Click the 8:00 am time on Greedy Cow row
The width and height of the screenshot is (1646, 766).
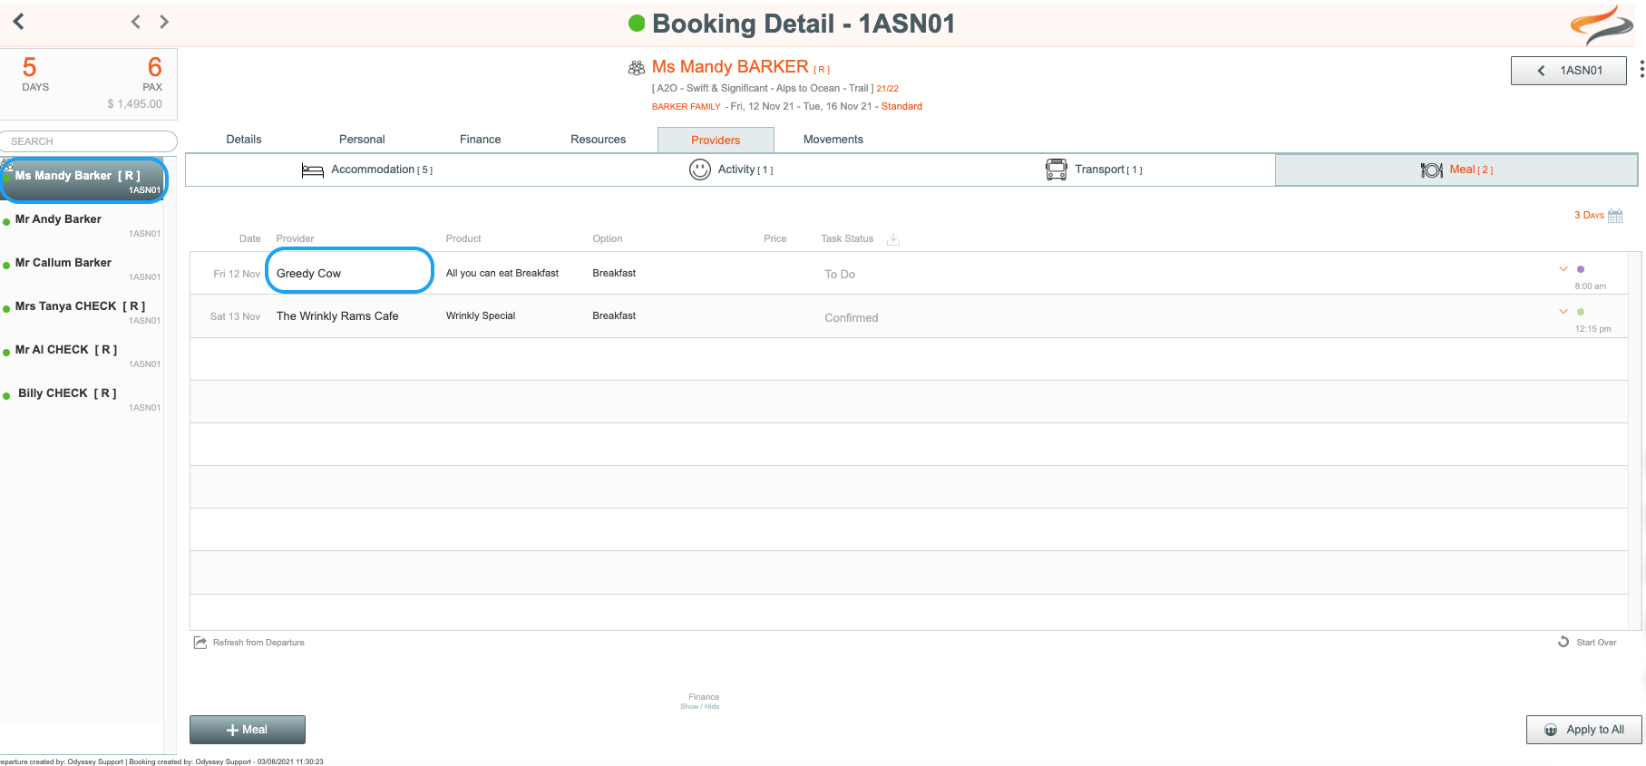(x=1590, y=286)
